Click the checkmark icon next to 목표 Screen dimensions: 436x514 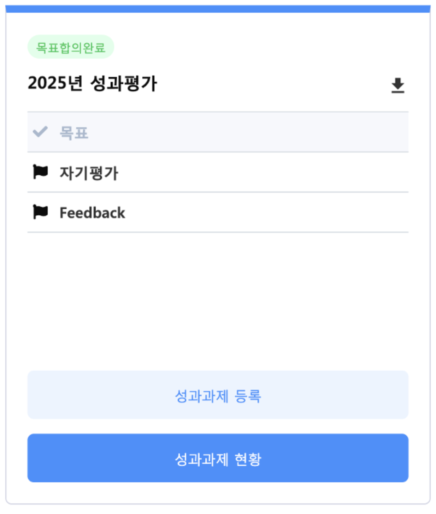(x=40, y=132)
